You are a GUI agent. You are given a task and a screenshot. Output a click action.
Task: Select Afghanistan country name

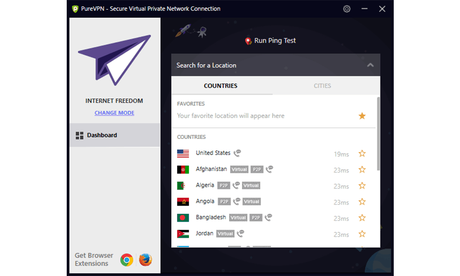click(x=211, y=169)
